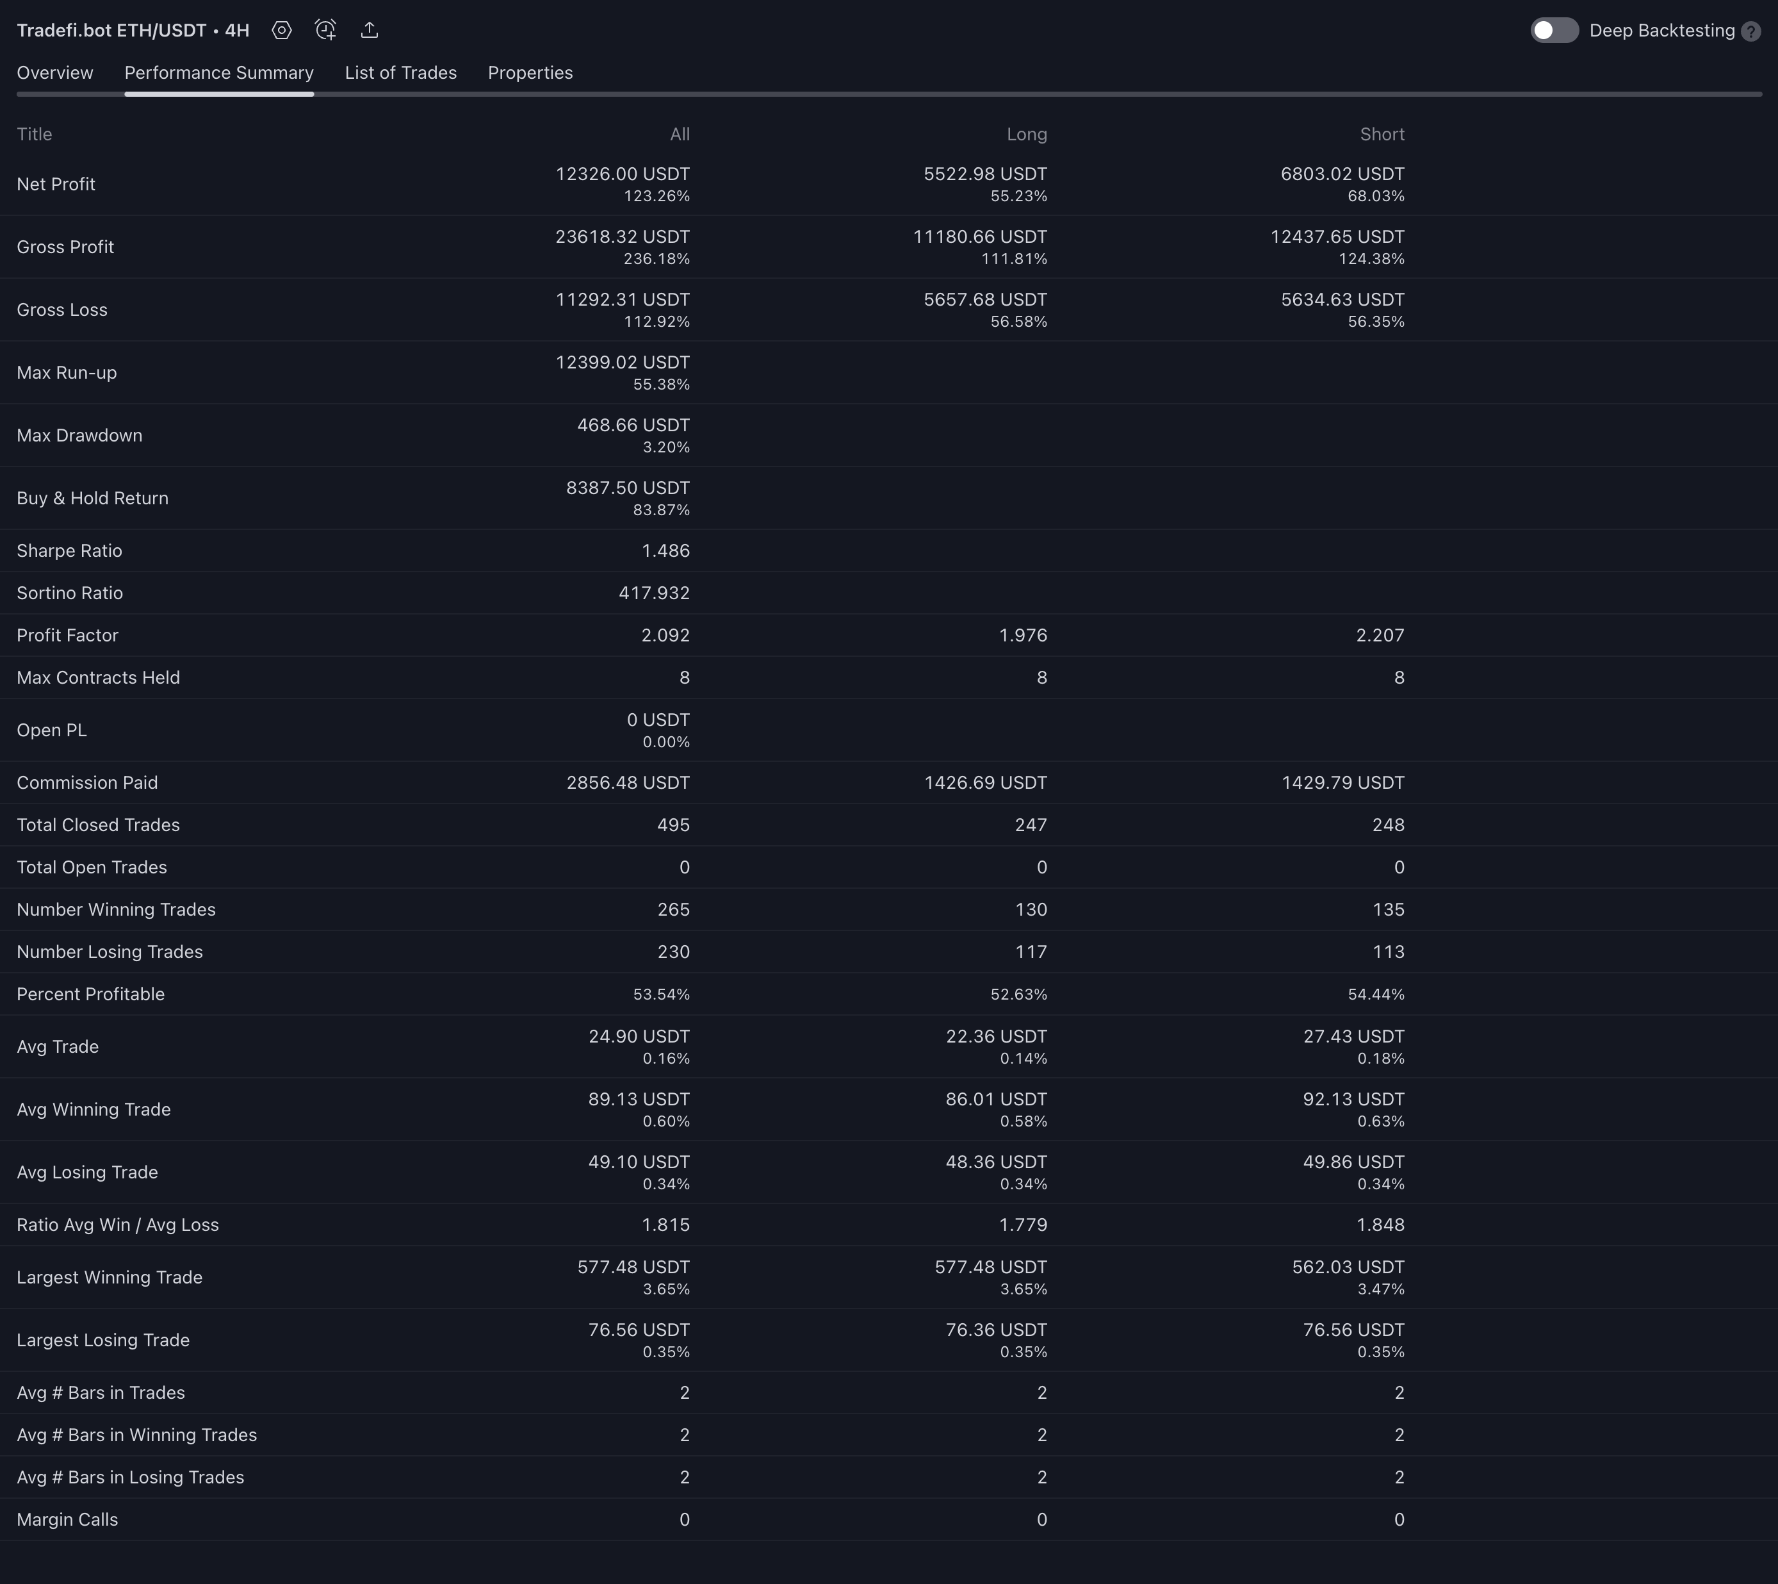
Task: Click the Tradefi.bot ETH/USDT strategy title
Action: (x=132, y=31)
